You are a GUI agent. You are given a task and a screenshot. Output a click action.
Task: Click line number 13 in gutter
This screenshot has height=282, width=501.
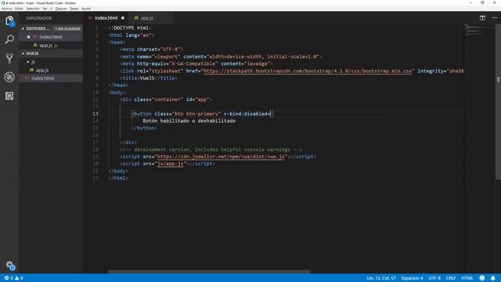96,114
